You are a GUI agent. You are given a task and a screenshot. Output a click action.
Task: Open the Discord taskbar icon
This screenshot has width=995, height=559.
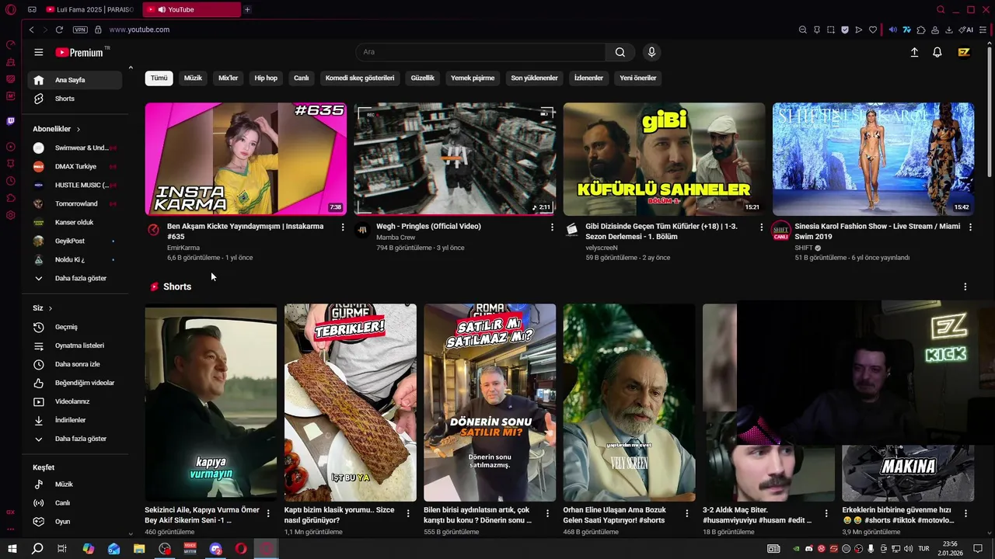pos(215,549)
